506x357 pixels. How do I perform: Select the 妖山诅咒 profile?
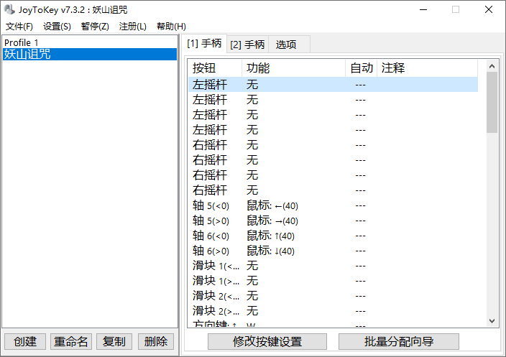coord(90,54)
